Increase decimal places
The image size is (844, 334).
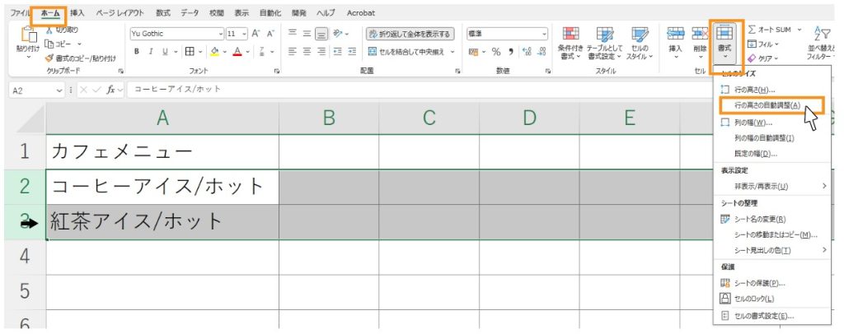[x=527, y=52]
